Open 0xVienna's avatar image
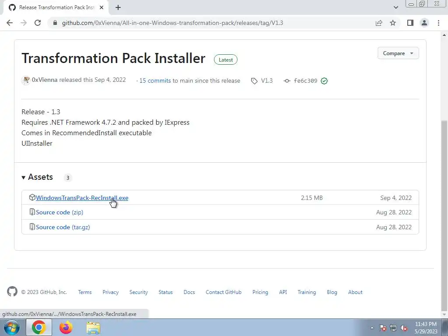Screen dimensions: 448x336 click(26, 80)
